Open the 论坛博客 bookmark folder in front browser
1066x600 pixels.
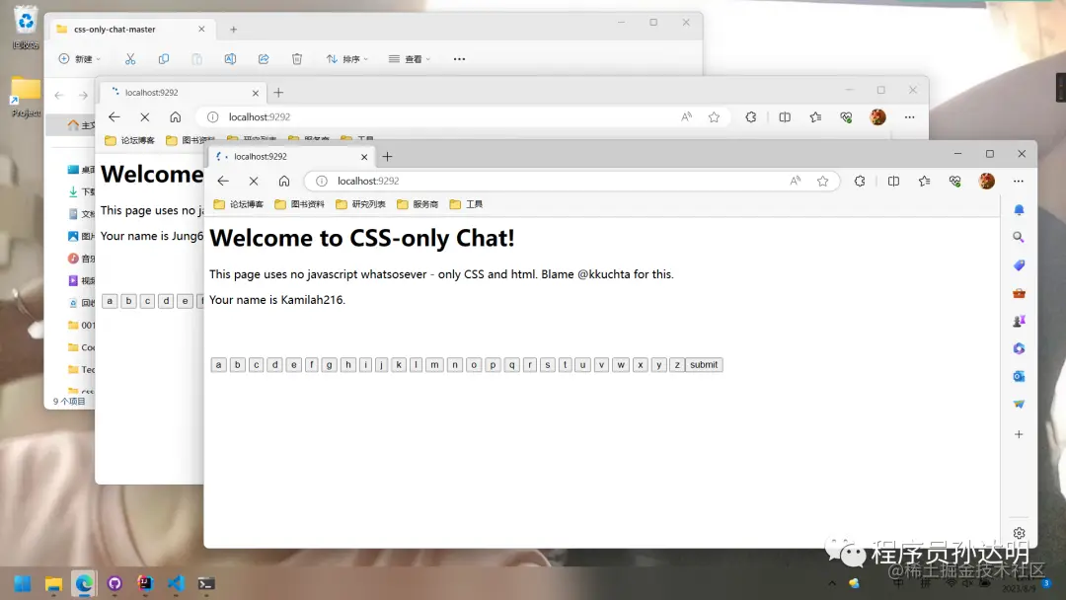pos(239,204)
